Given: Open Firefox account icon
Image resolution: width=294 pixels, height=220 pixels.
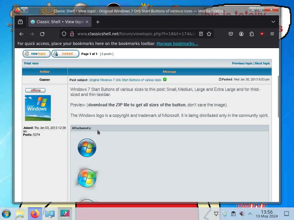Looking at the screenshot, I should (241, 34).
